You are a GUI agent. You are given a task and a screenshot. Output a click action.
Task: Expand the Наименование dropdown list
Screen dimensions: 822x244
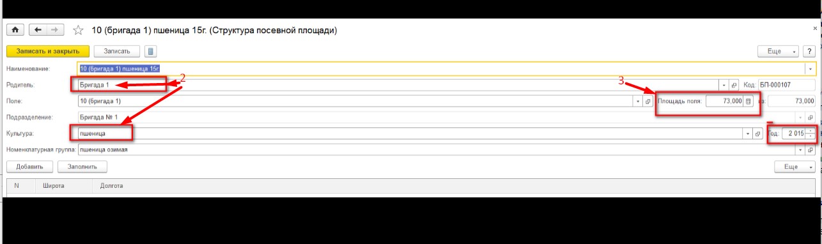[810, 68]
